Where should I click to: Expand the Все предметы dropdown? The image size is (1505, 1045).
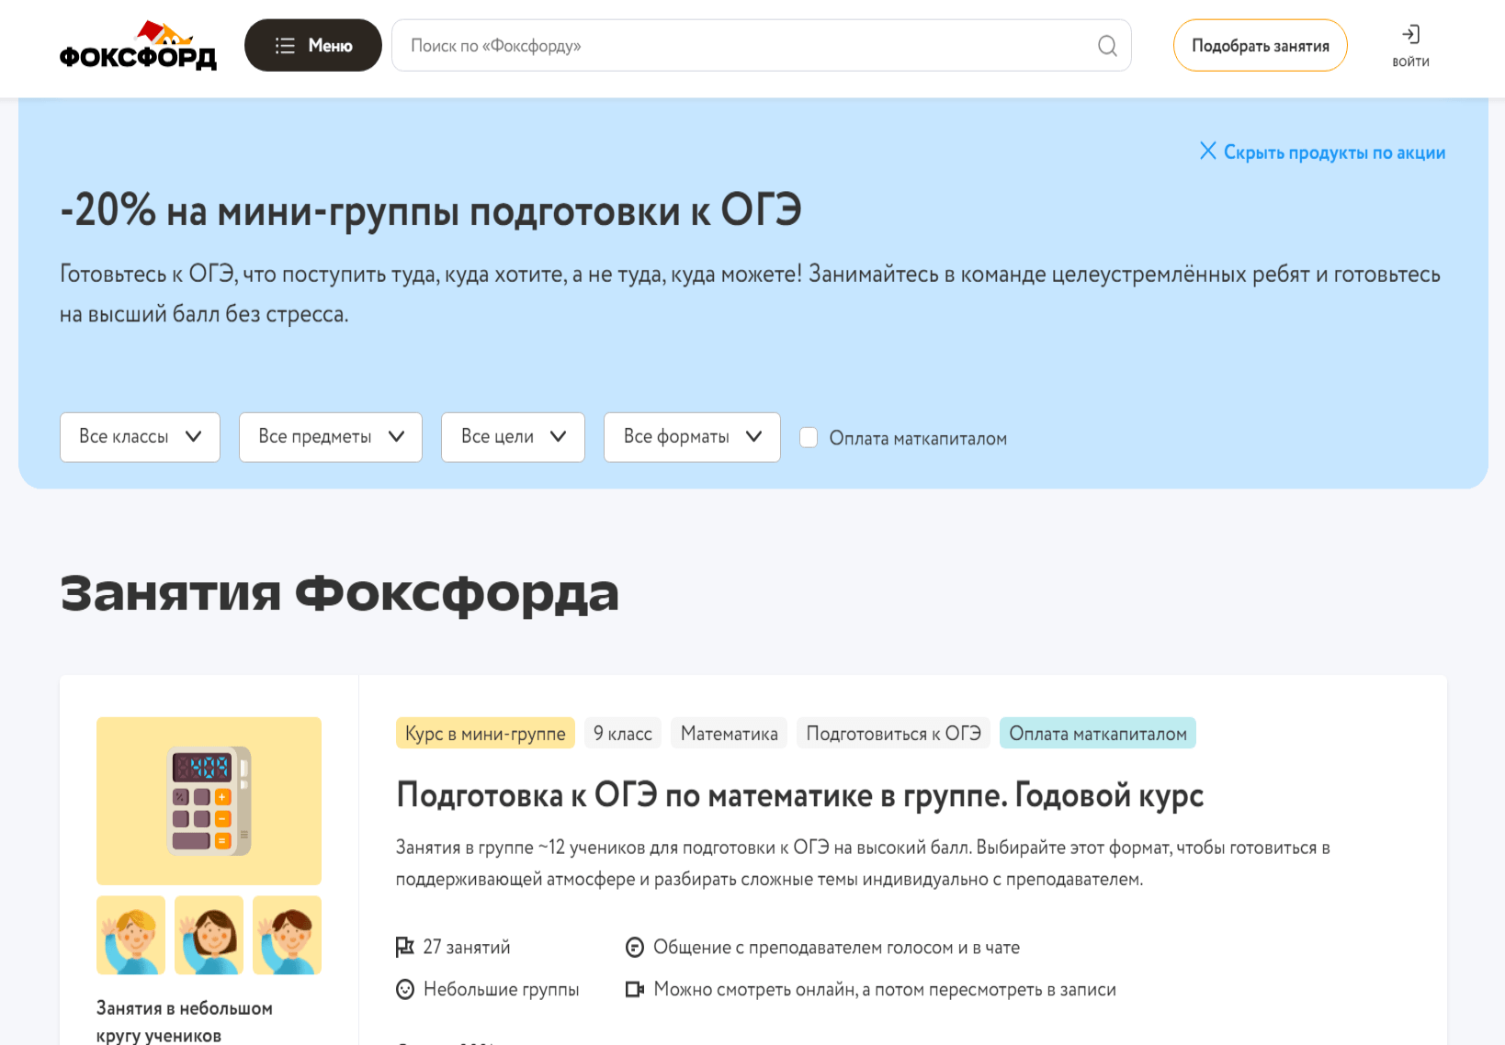pos(331,437)
